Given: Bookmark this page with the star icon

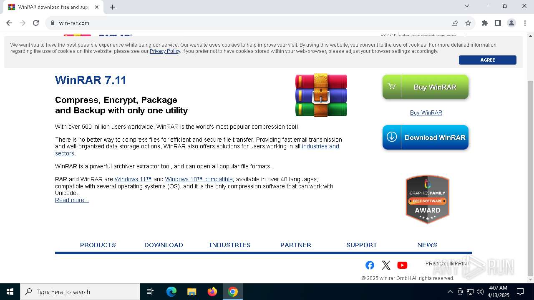Looking at the screenshot, I should [x=468, y=23].
